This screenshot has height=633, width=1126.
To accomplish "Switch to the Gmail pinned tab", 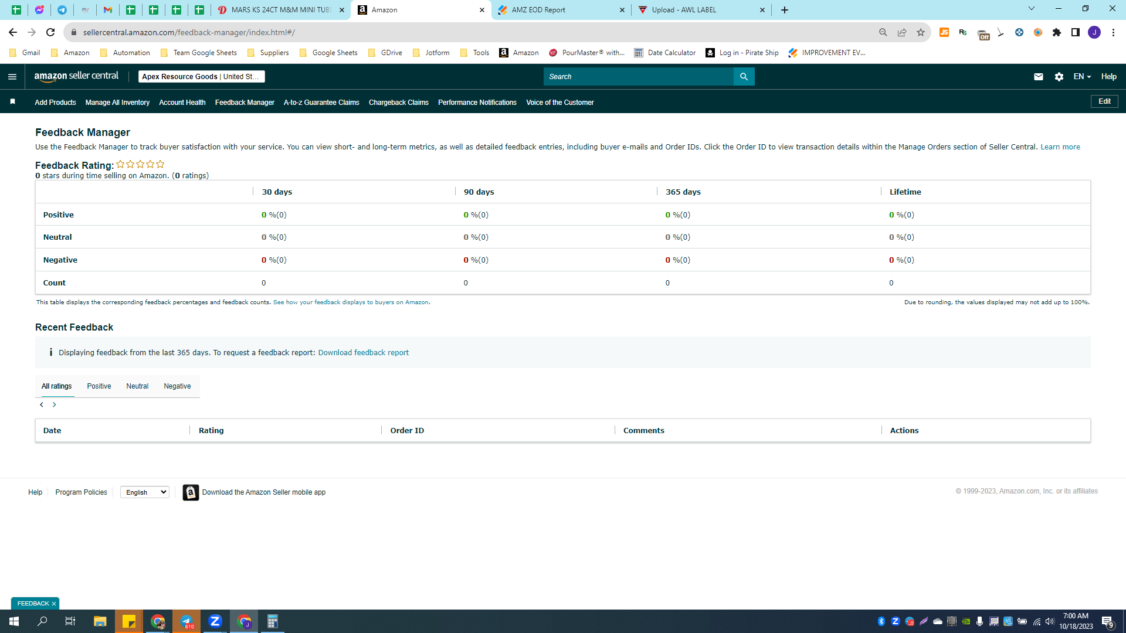I will click(x=108, y=10).
